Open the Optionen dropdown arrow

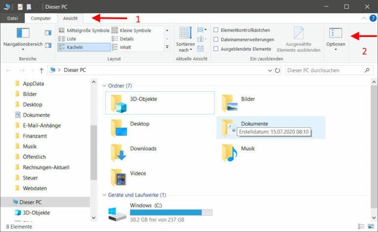tap(336, 50)
